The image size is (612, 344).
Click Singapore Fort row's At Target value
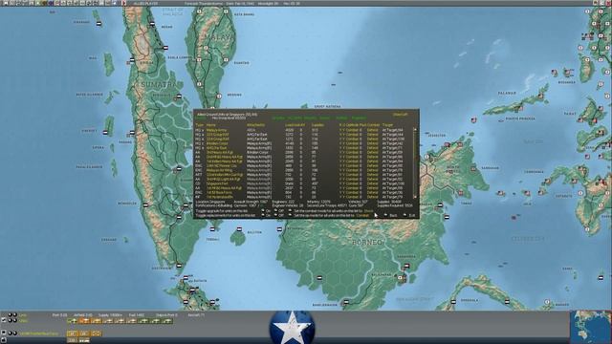pyautogui.click(x=393, y=183)
